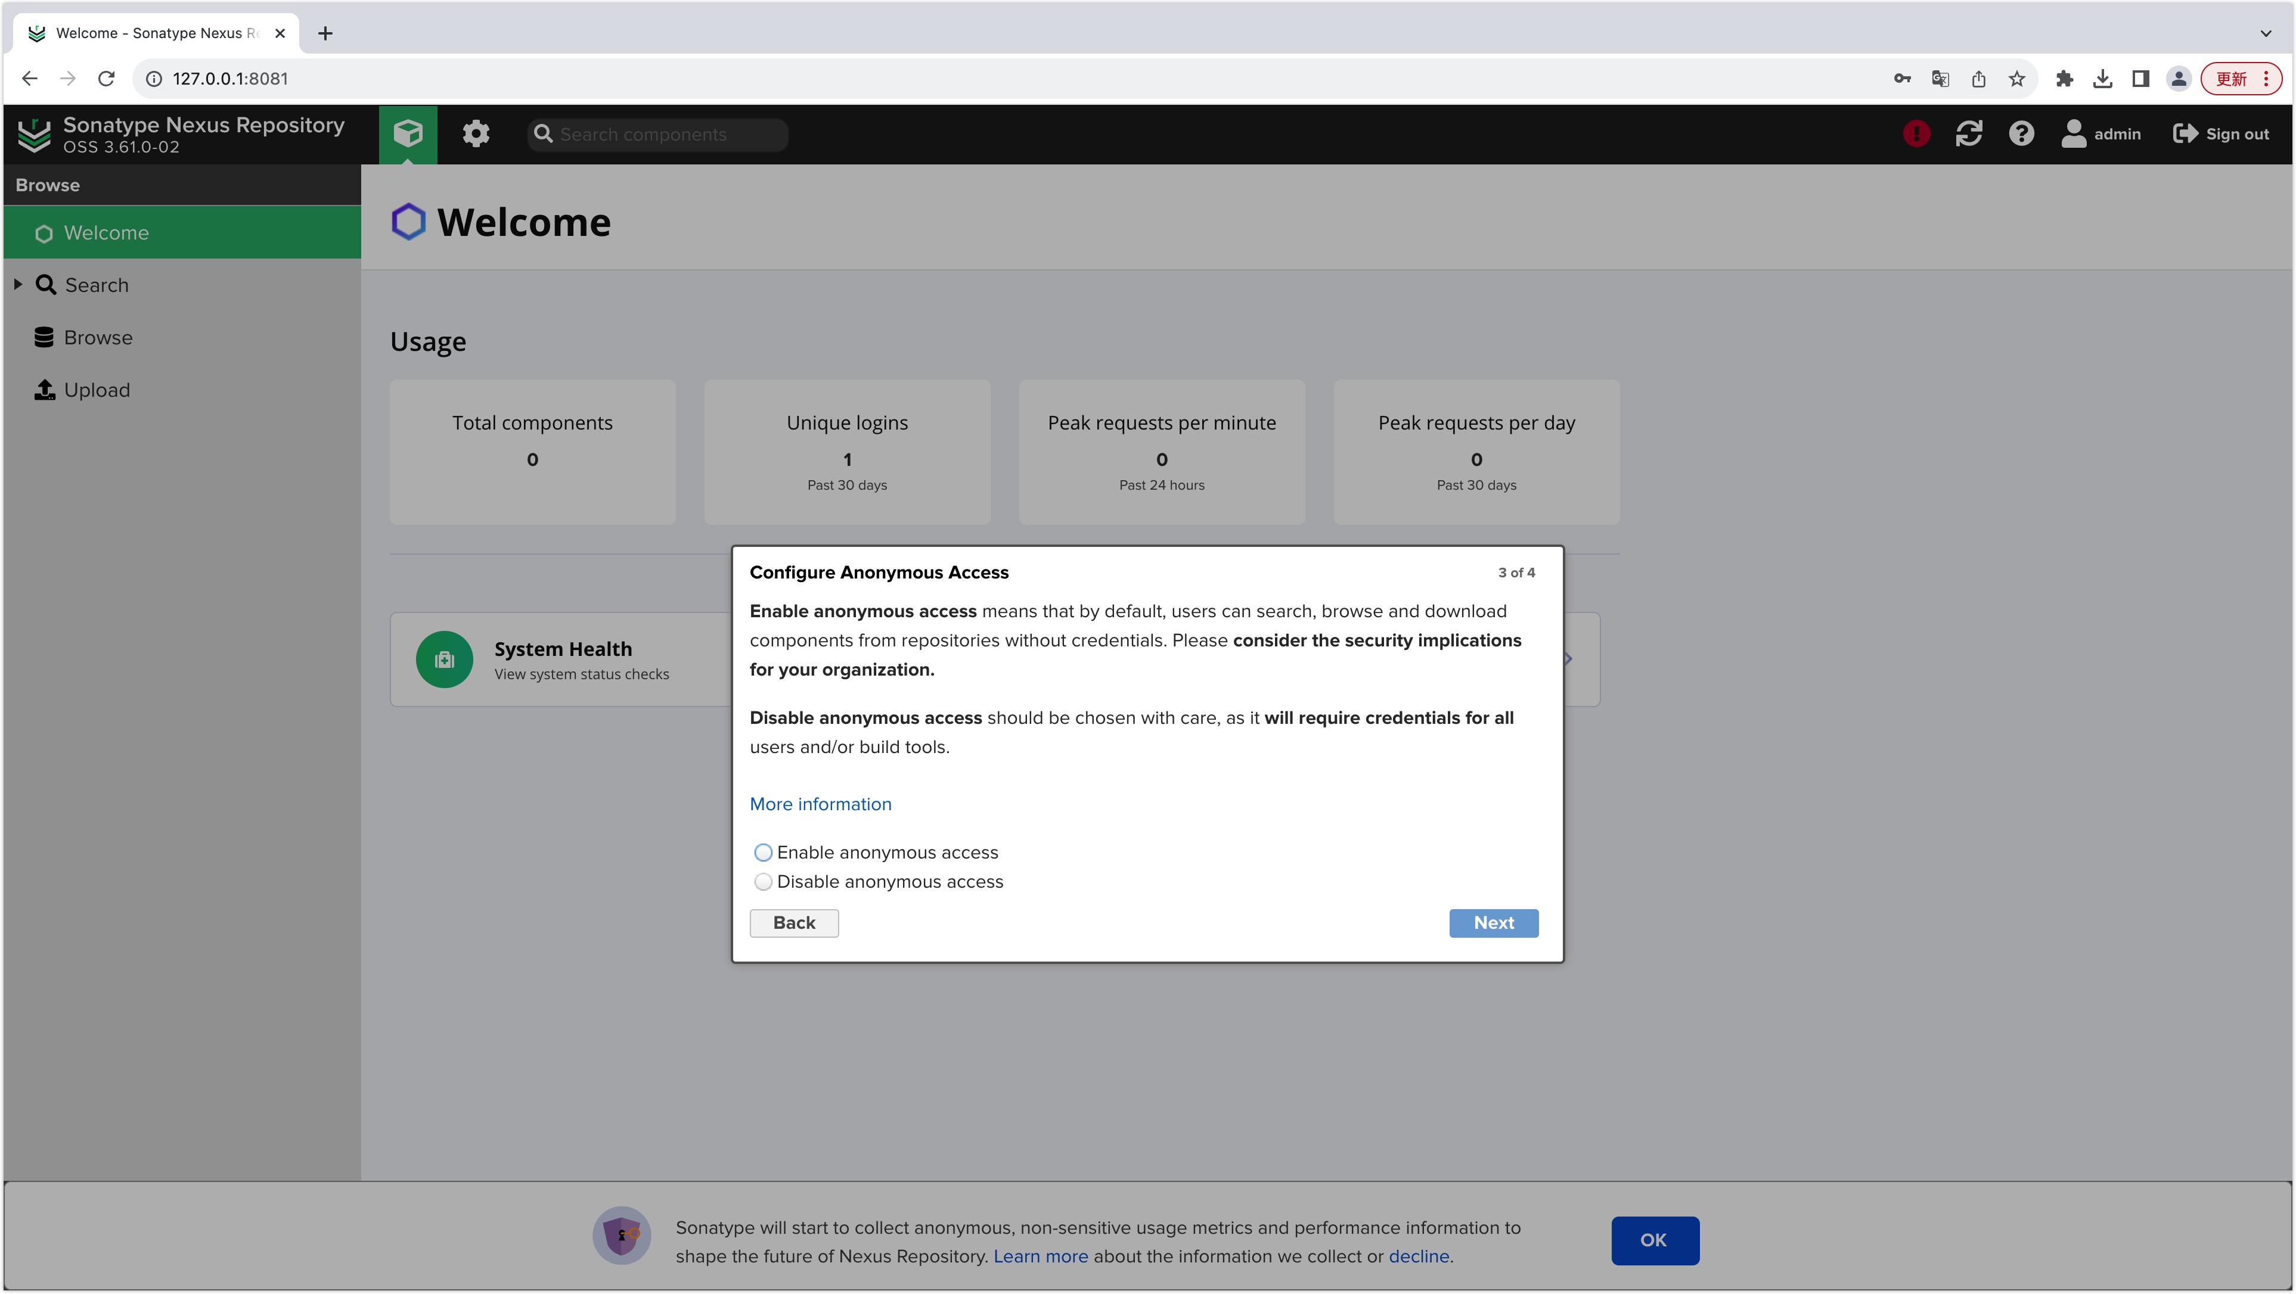Click the Refresh icon in Nexus header
Image resolution: width=2296 pixels, height=1294 pixels.
pos(1969,133)
